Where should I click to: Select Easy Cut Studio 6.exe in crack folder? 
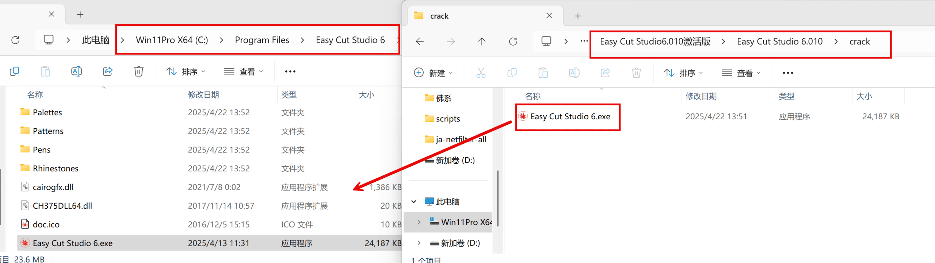[570, 117]
